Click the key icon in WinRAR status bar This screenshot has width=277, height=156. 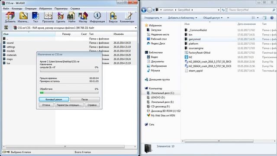(8, 152)
